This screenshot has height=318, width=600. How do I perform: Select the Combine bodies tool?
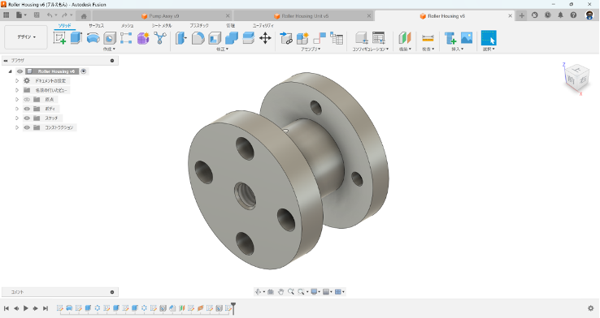click(x=232, y=38)
